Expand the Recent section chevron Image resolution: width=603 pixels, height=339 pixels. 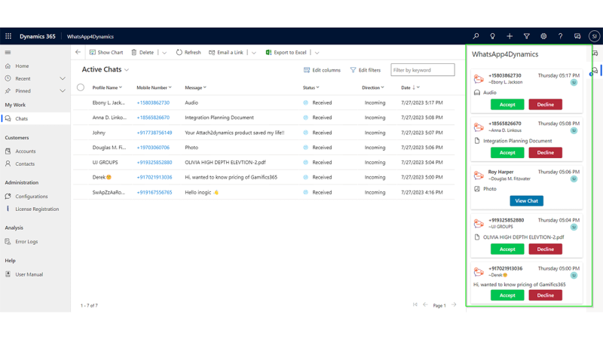63,78
